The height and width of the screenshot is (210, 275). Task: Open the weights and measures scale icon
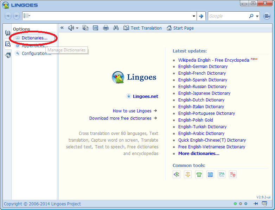[188, 174]
